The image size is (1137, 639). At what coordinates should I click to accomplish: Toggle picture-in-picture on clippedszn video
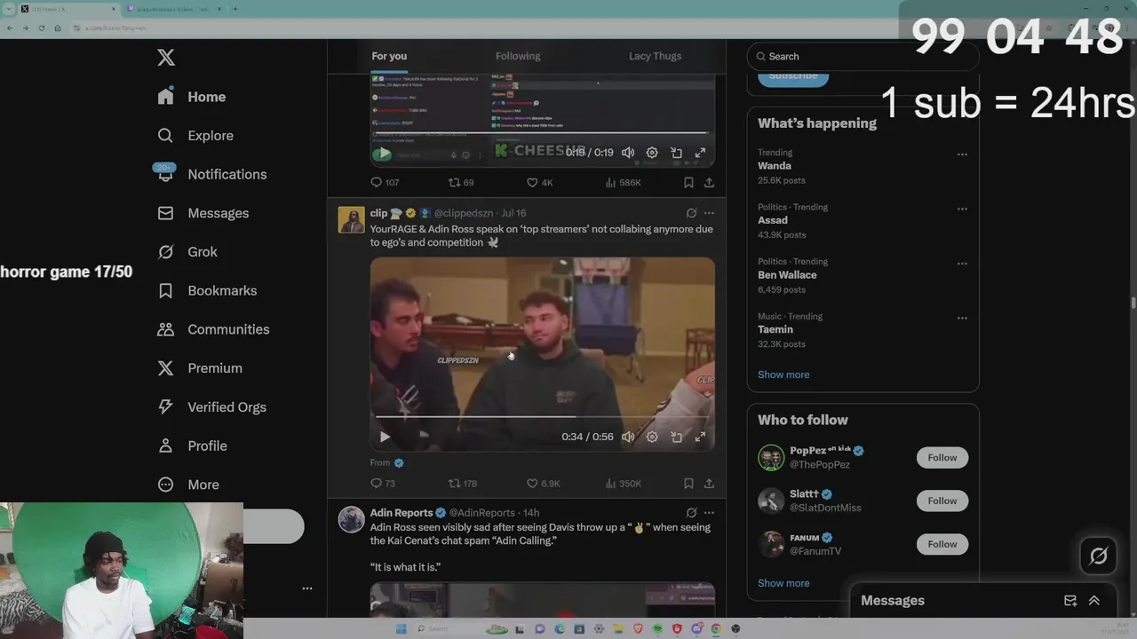[x=676, y=437]
